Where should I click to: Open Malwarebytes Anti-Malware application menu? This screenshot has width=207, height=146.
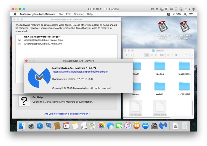coord(38,14)
